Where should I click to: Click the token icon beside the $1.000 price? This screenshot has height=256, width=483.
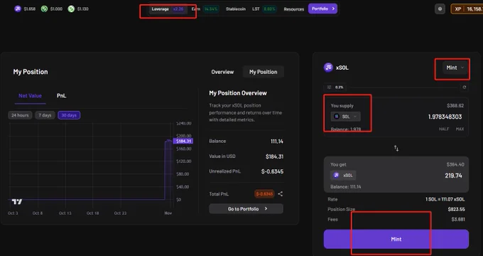click(44, 9)
